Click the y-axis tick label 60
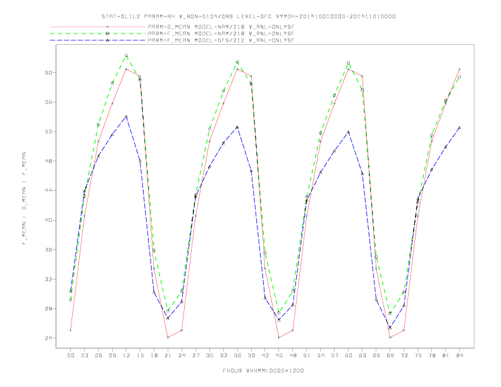Viewport: 501px width, 387px height. [x=48, y=73]
